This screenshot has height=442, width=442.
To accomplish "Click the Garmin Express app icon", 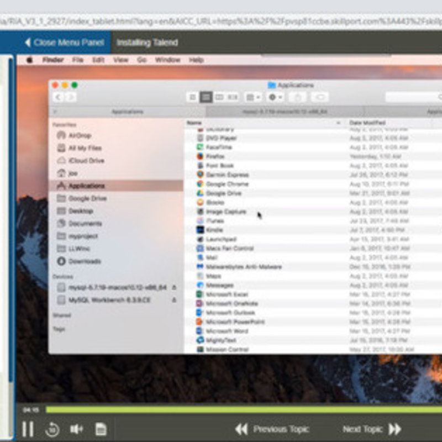I will click(200, 175).
